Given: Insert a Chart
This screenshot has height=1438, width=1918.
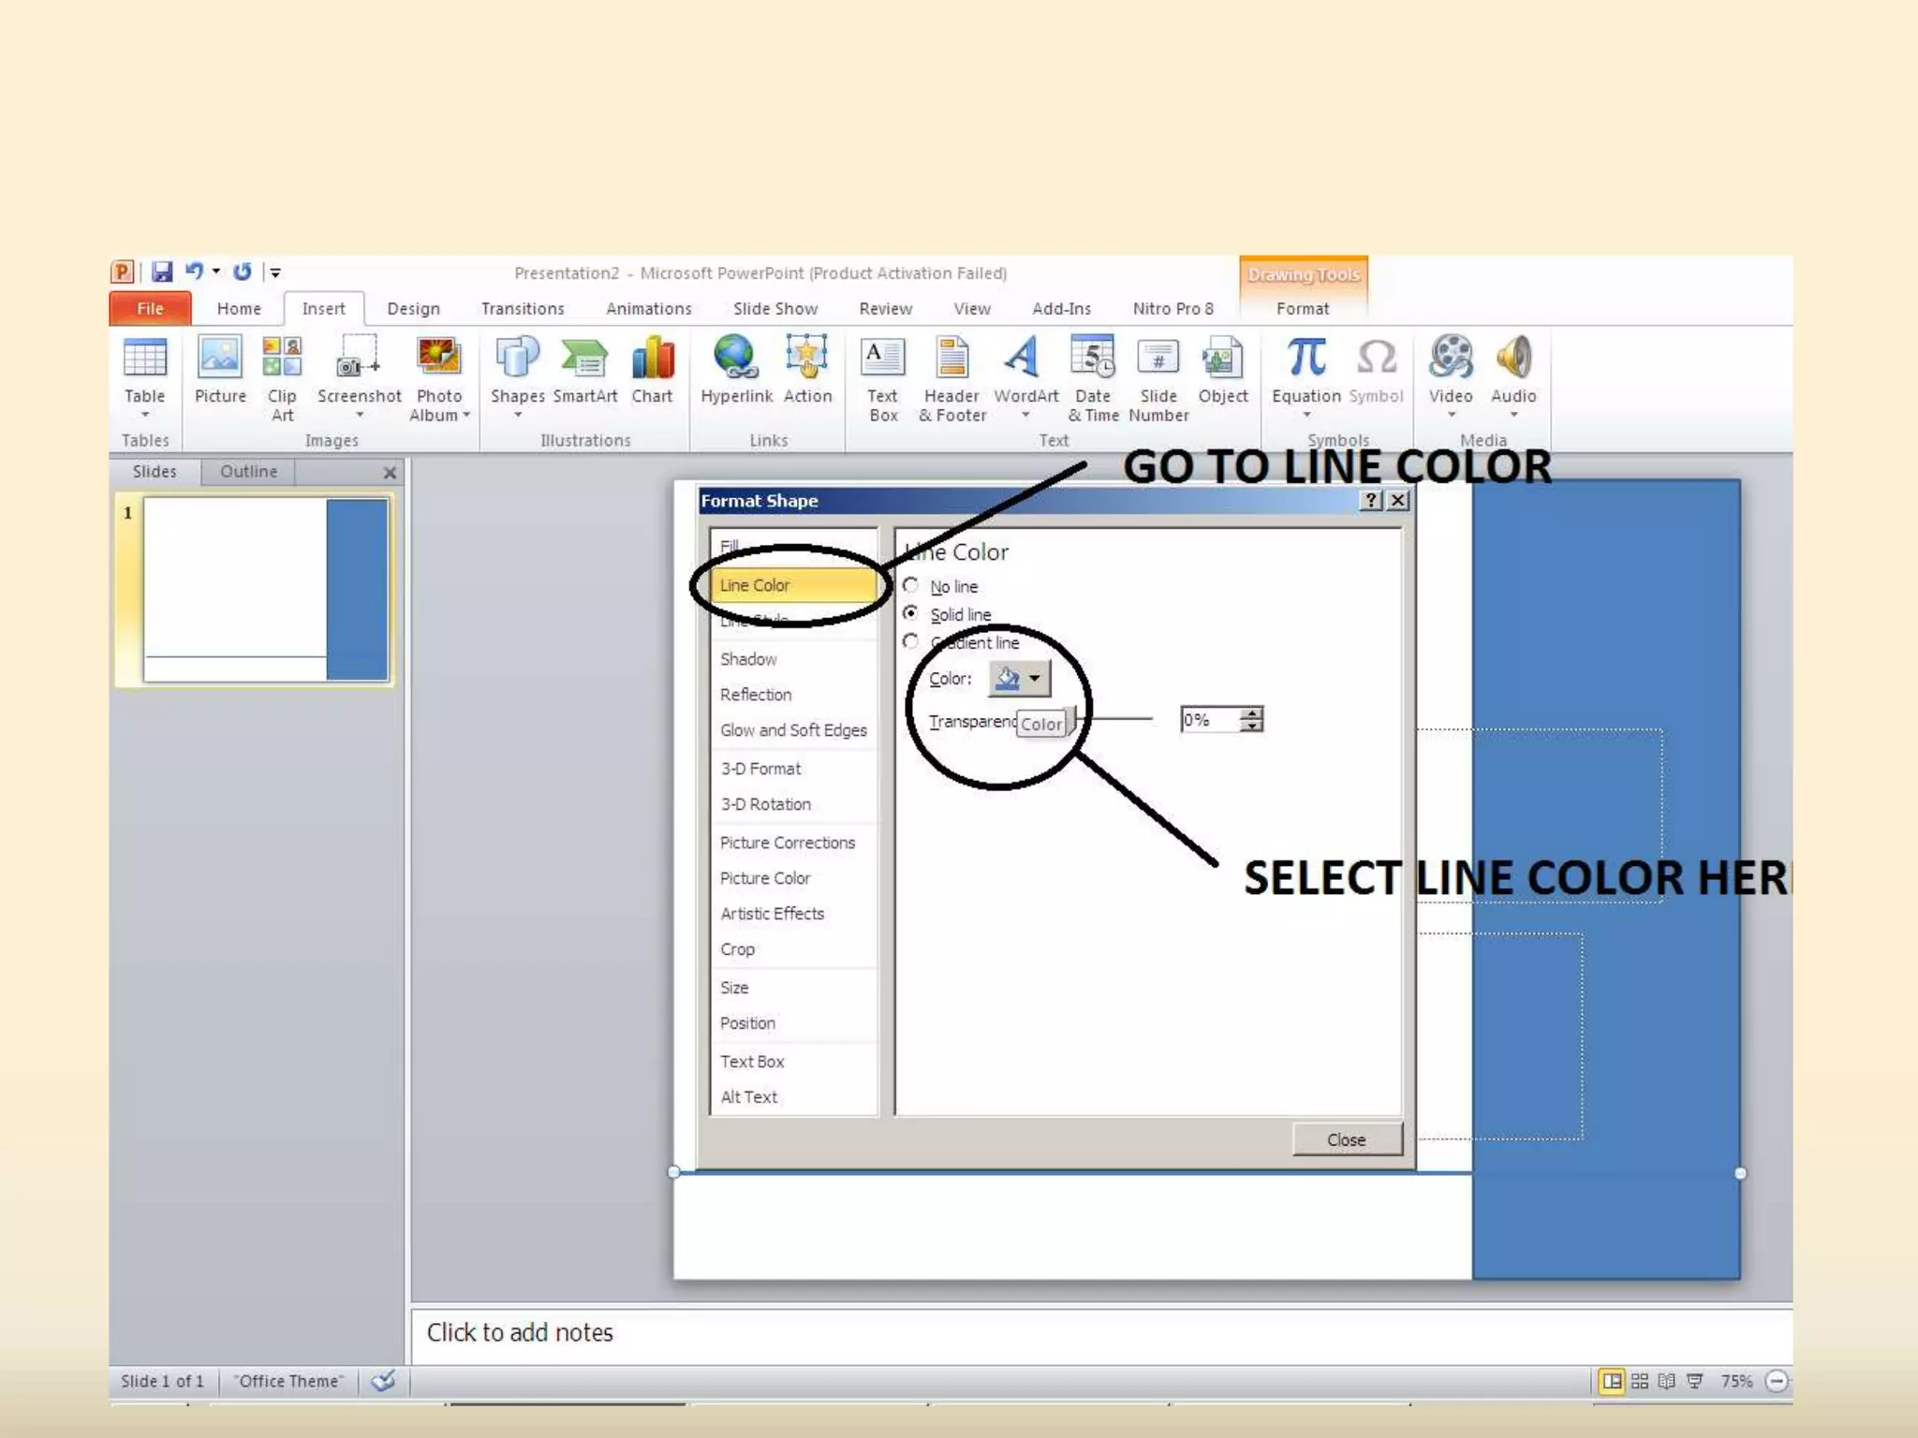Looking at the screenshot, I should (x=652, y=371).
